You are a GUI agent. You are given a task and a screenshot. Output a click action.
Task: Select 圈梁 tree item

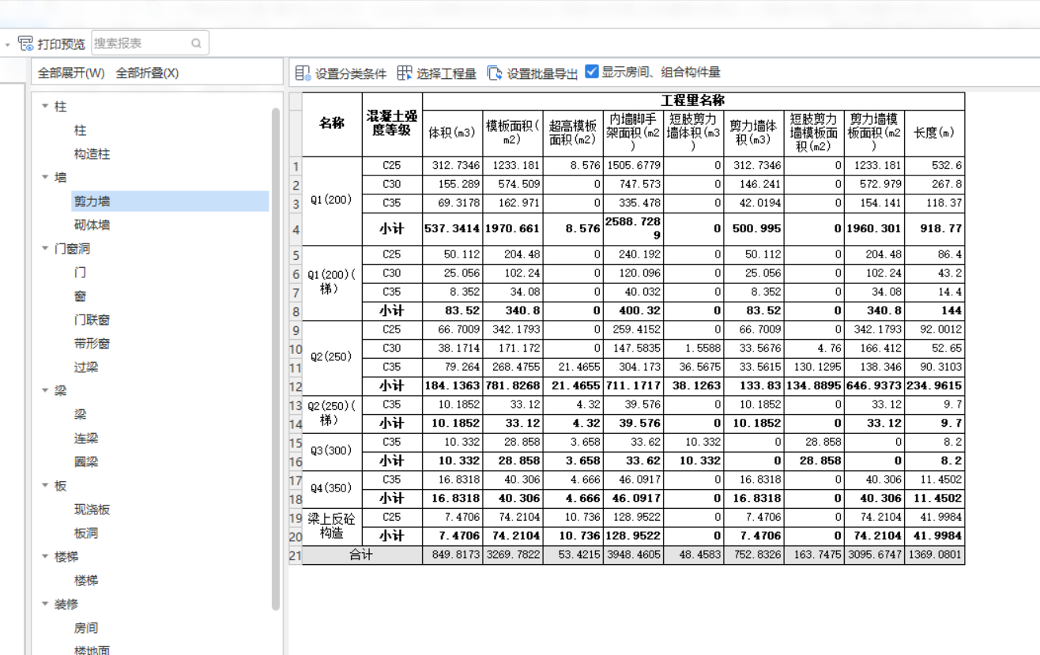click(x=86, y=462)
